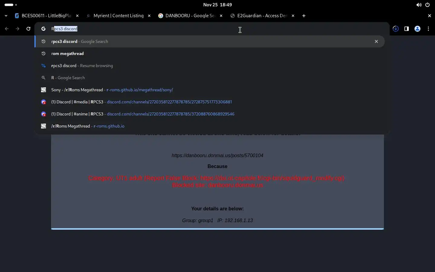Open Discord #media RPCS3 suggestion

(210, 102)
